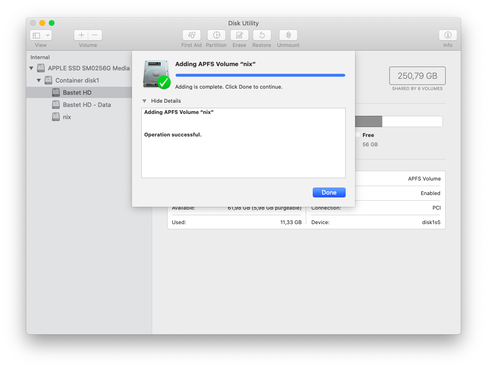Click the Bastet HD disk icon
The height and width of the screenshot is (369, 487).
coord(56,92)
